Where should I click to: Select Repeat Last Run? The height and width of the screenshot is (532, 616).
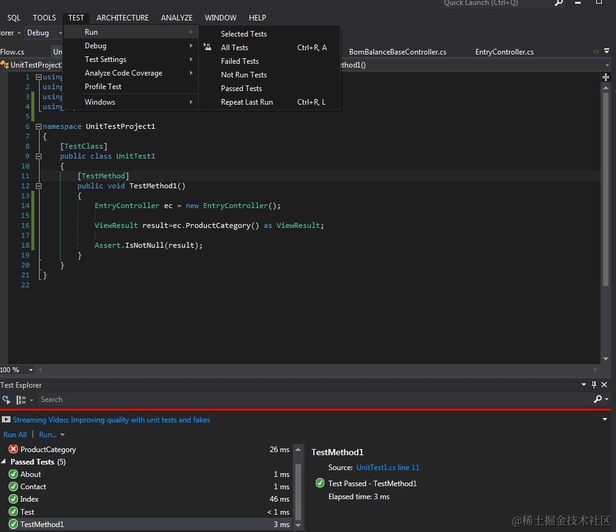pyautogui.click(x=269, y=102)
